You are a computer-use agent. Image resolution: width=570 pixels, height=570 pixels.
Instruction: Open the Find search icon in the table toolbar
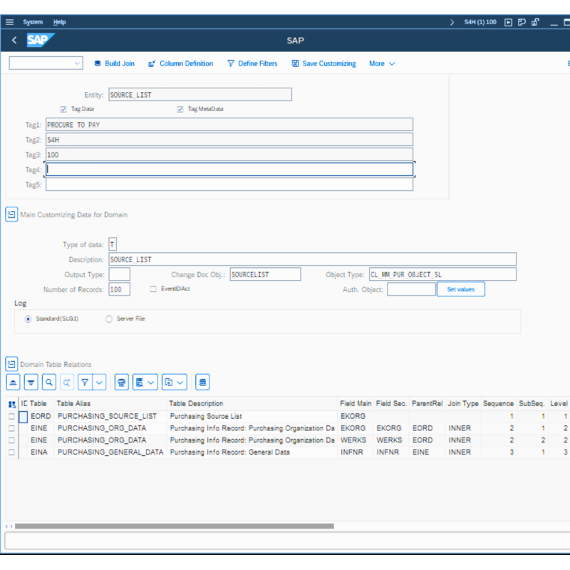(x=48, y=382)
